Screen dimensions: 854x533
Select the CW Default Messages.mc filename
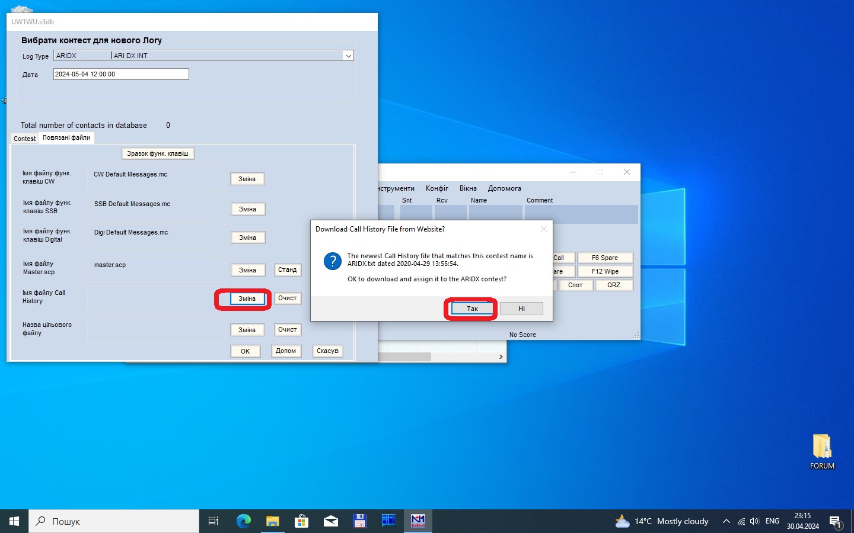(130, 174)
